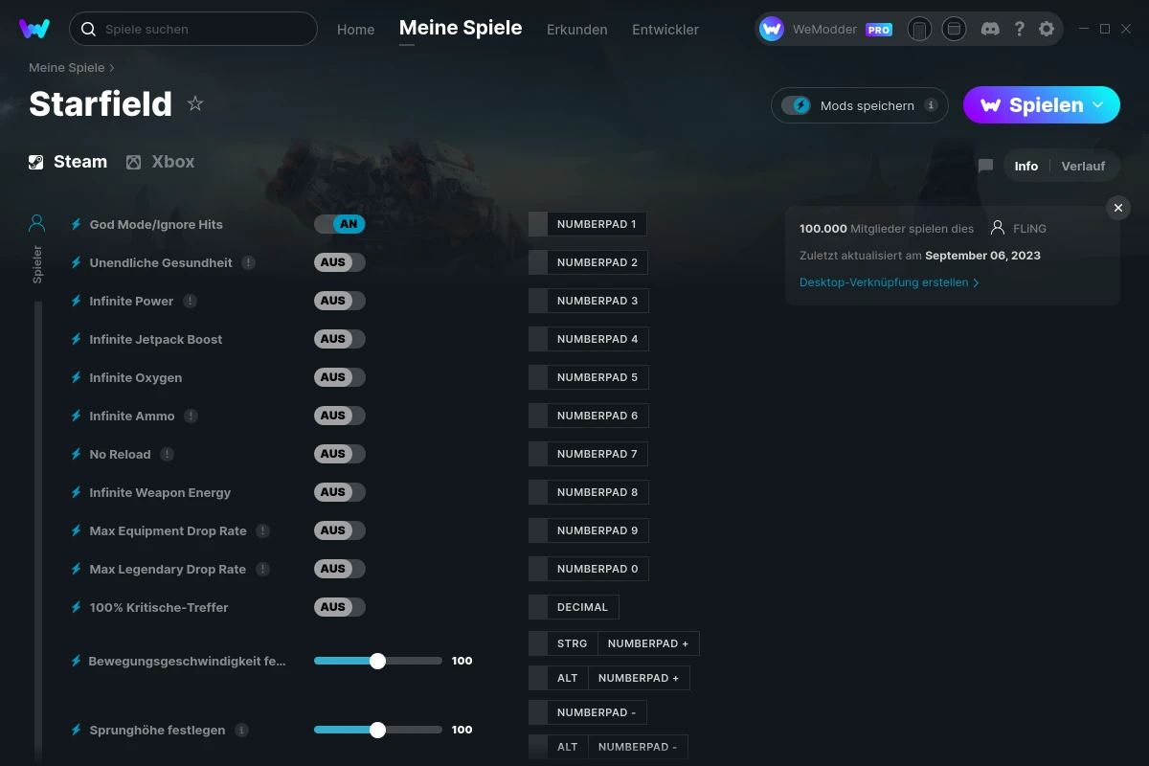Viewport: 1149px width, 766px height.
Task: Enable Infinite Ammo toggle
Action: tap(340, 416)
